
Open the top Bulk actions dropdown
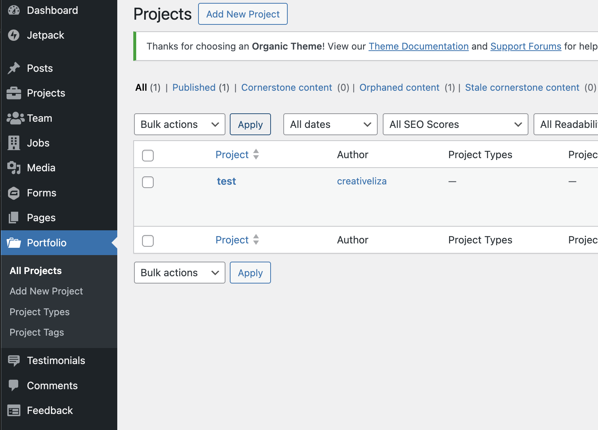(x=180, y=124)
